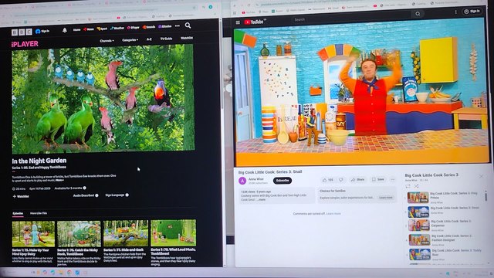Switch to the More Like This tab
The height and width of the screenshot is (278, 494).
click(x=39, y=213)
